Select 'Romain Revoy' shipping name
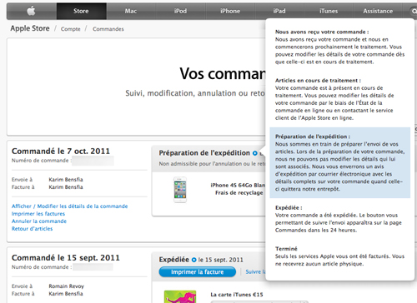Image resolution: width=417 pixels, height=303 pixels. [x=66, y=286]
